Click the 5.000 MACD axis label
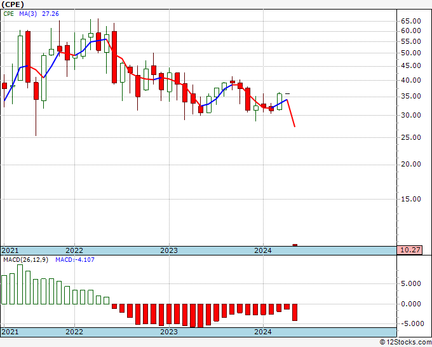Viewport: 432px width, 347px height. pos(411,284)
